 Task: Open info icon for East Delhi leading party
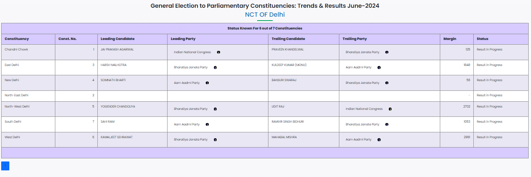[x=215, y=68]
